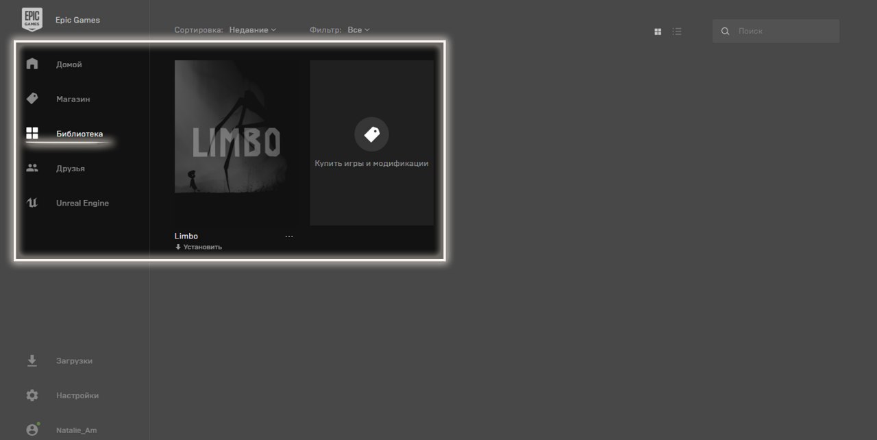Click the Settings gear icon
The height and width of the screenshot is (440, 877).
coord(32,395)
